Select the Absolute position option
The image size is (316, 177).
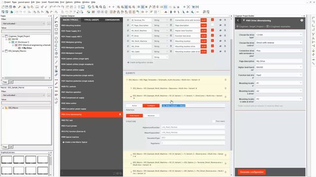[x=151, y=116]
